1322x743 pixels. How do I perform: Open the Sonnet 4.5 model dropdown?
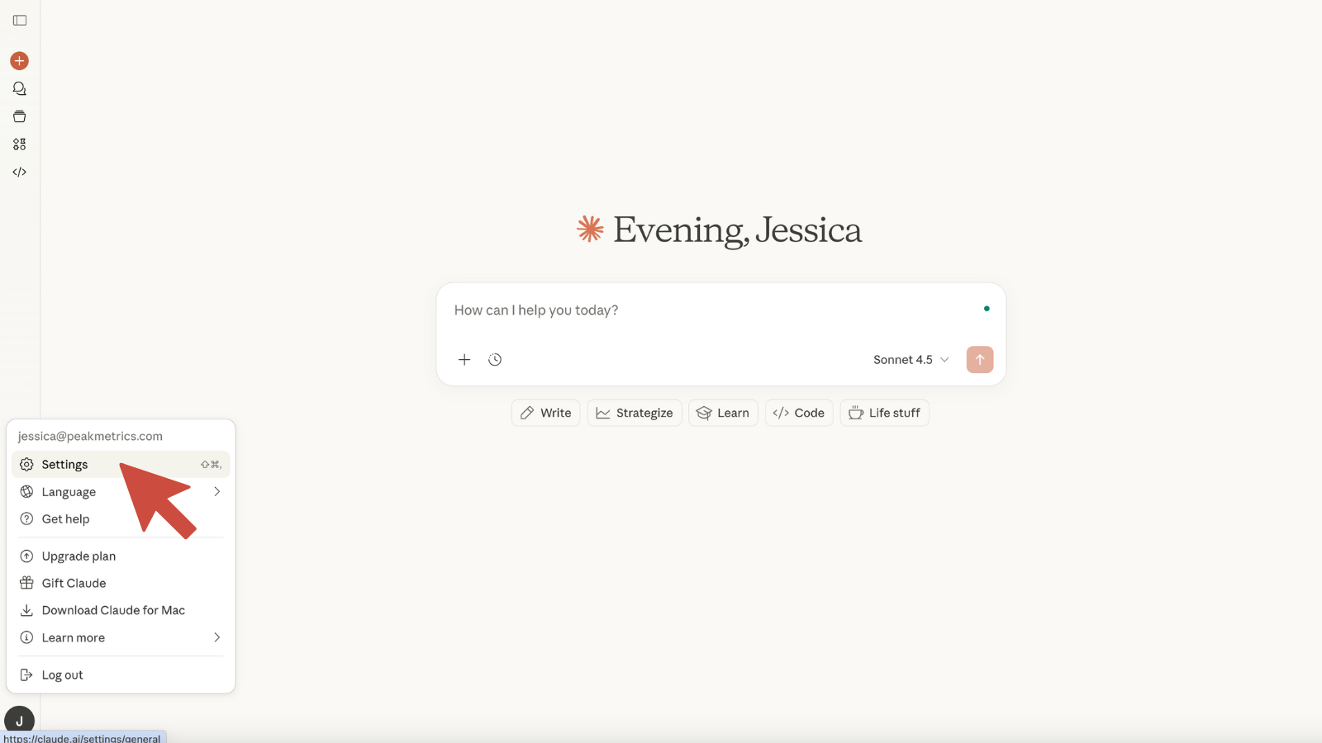click(911, 360)
